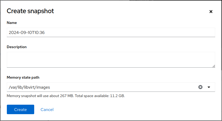
Task: Click the /var/lib/libvirt/images path text
Action: click(29, 87)
